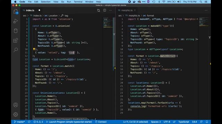Open the Extensions view
Screen dimensions: 222x124
[x=16, y=41]
